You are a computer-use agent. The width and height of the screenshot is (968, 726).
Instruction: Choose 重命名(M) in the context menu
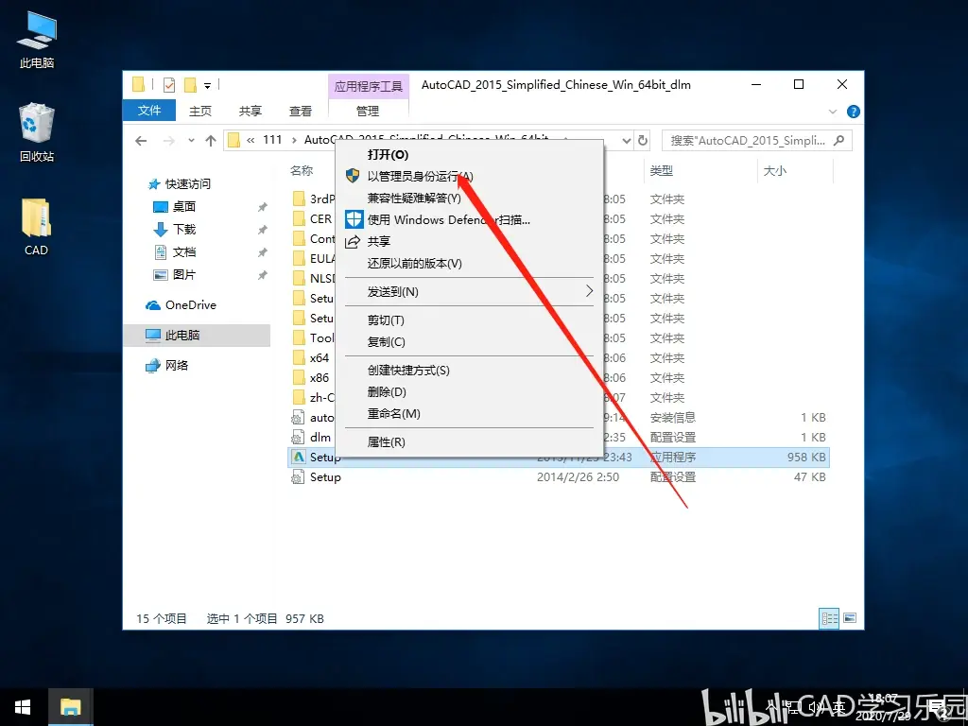469,414
